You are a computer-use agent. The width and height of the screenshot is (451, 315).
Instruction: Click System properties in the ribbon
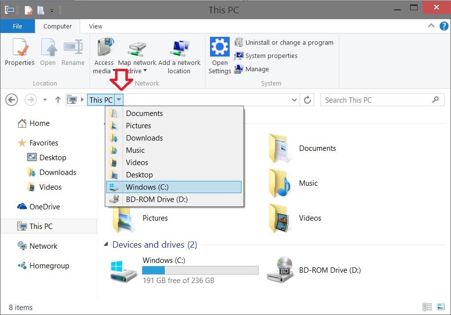(x=271, y=56)
